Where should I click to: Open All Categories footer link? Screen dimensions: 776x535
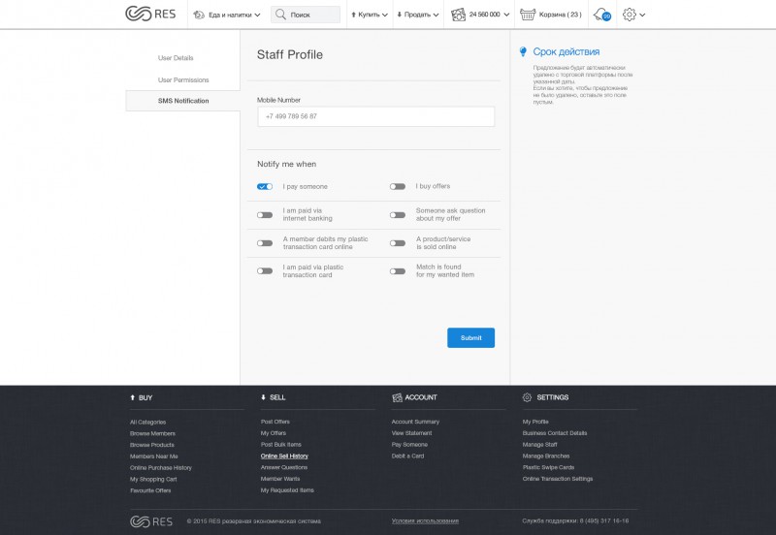(148, 422)
